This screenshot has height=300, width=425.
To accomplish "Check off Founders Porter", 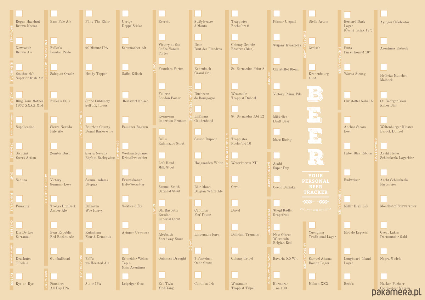I will pyautogui.click(x=162, y=61).
